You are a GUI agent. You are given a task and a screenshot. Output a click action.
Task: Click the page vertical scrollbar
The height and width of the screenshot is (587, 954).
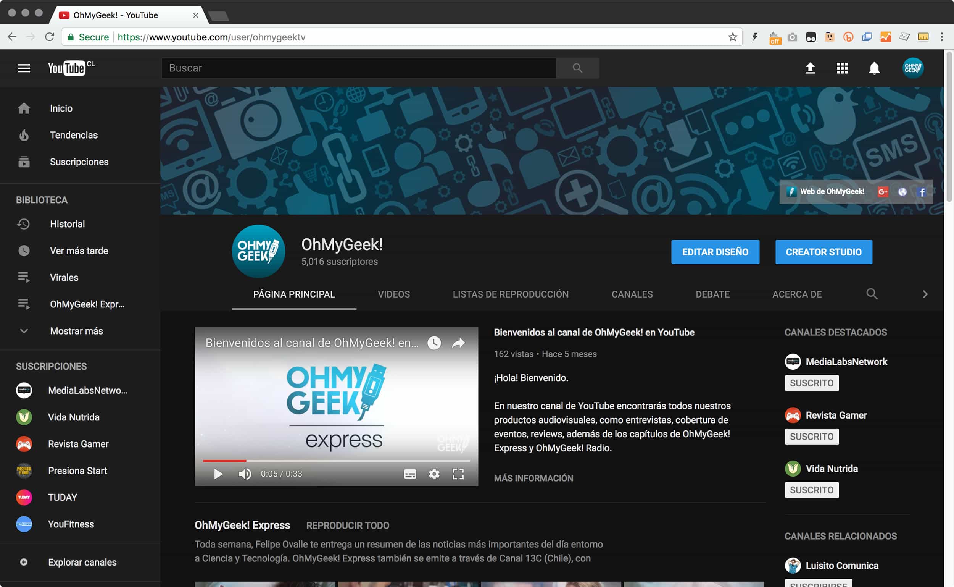click(x=949, y=126)
